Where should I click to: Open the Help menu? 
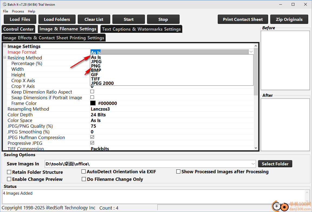(x=31, y=11)
